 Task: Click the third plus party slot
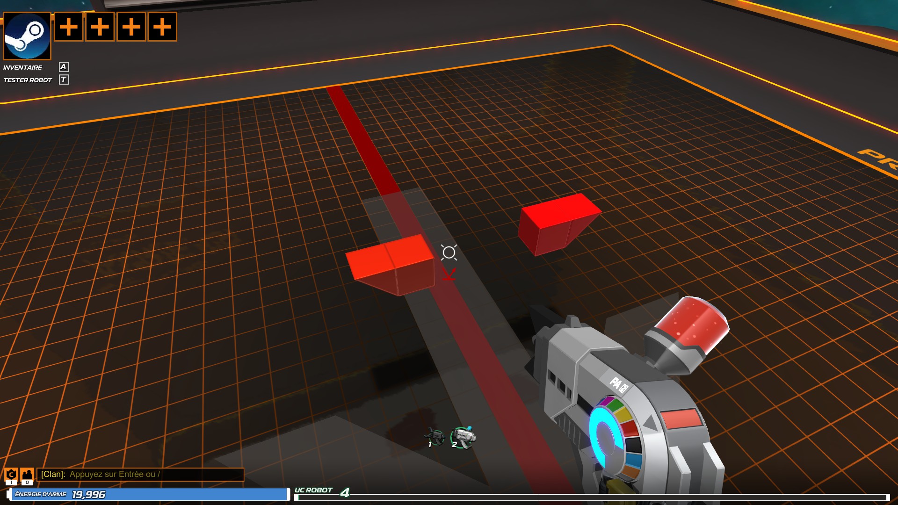(x=131, y=27)
